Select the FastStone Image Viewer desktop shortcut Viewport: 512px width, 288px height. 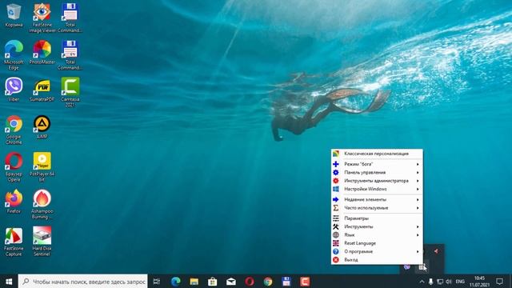42,18
